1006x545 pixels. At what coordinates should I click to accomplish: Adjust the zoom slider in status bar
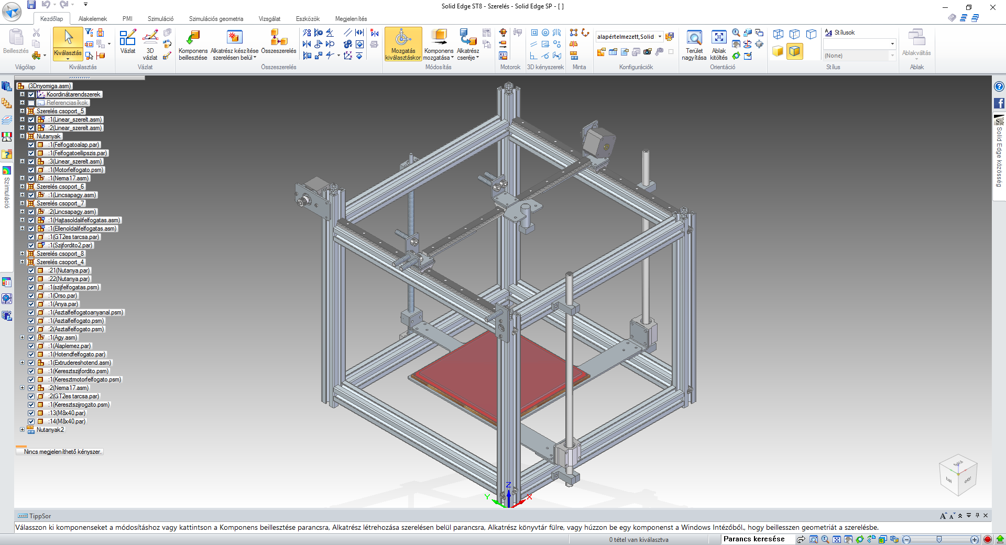pyautogui.click(x=939, y=539)
